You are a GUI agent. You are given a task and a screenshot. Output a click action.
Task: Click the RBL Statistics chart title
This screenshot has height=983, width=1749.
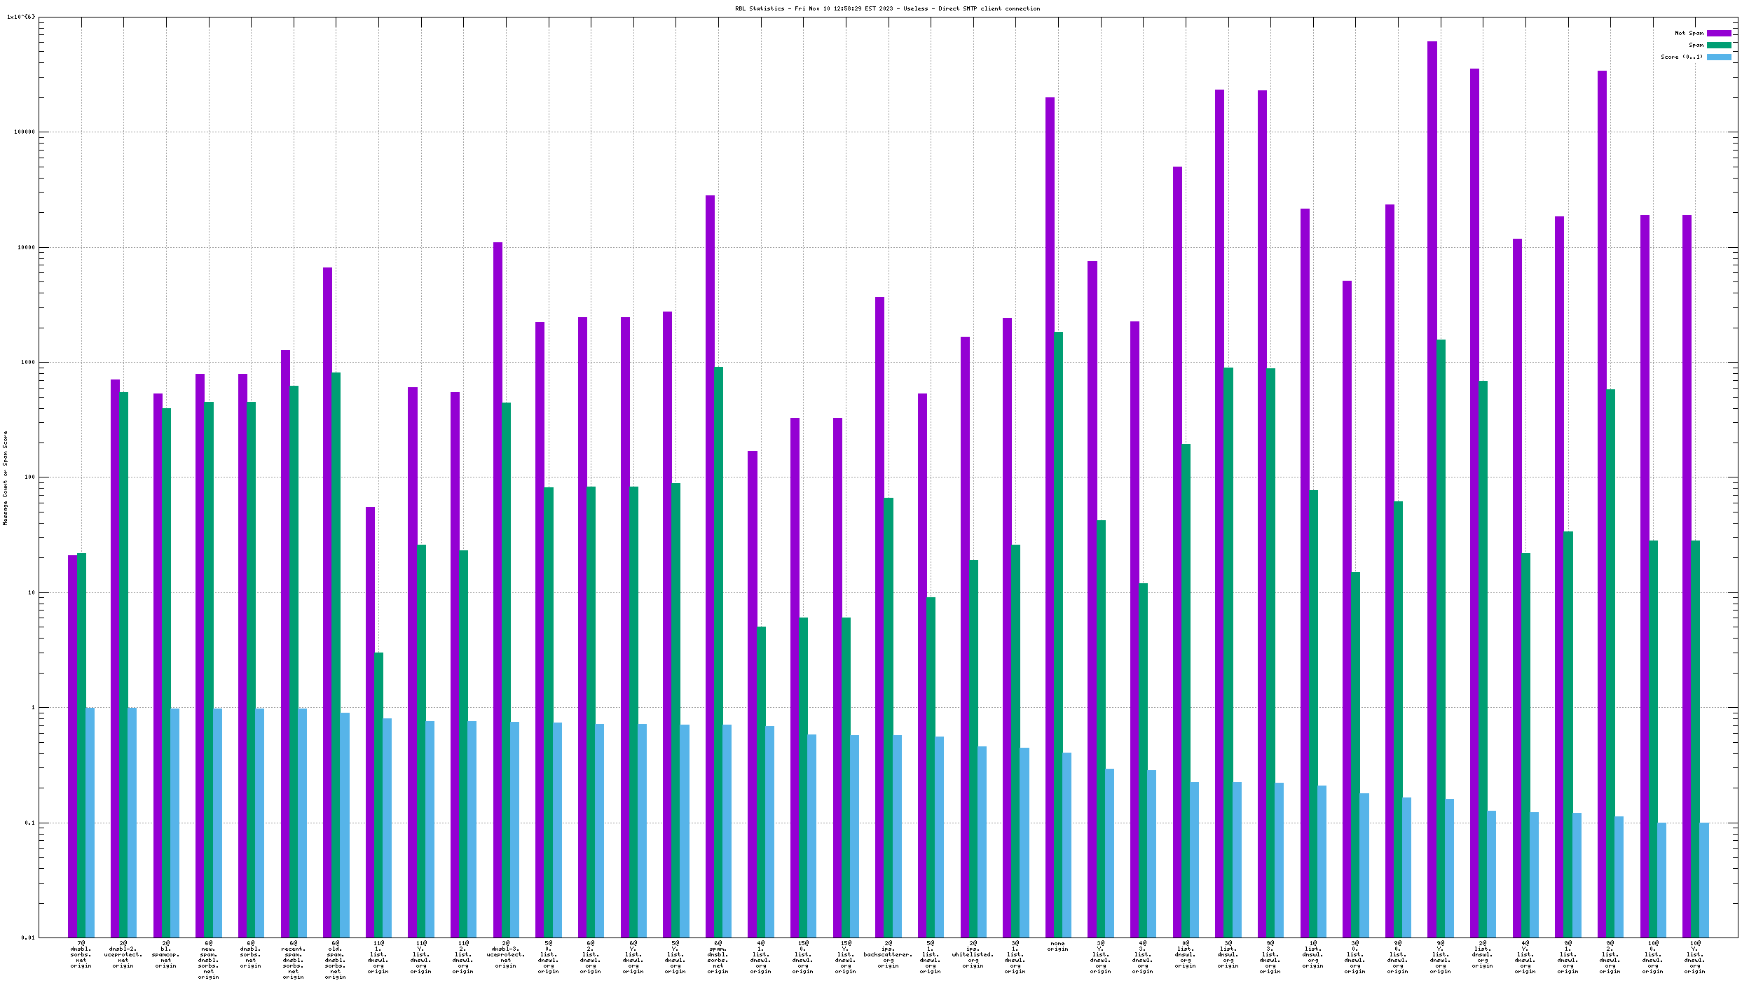pyautogui.click(x=887, y=8)
